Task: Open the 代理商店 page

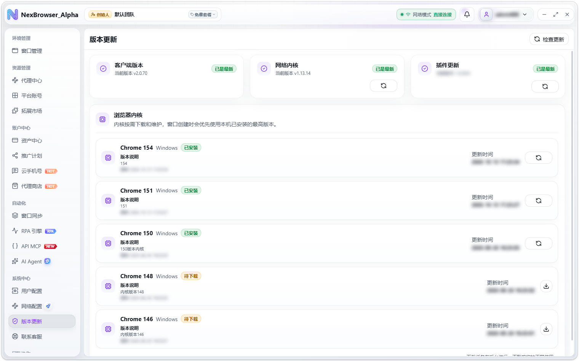Action: point(42,186)
